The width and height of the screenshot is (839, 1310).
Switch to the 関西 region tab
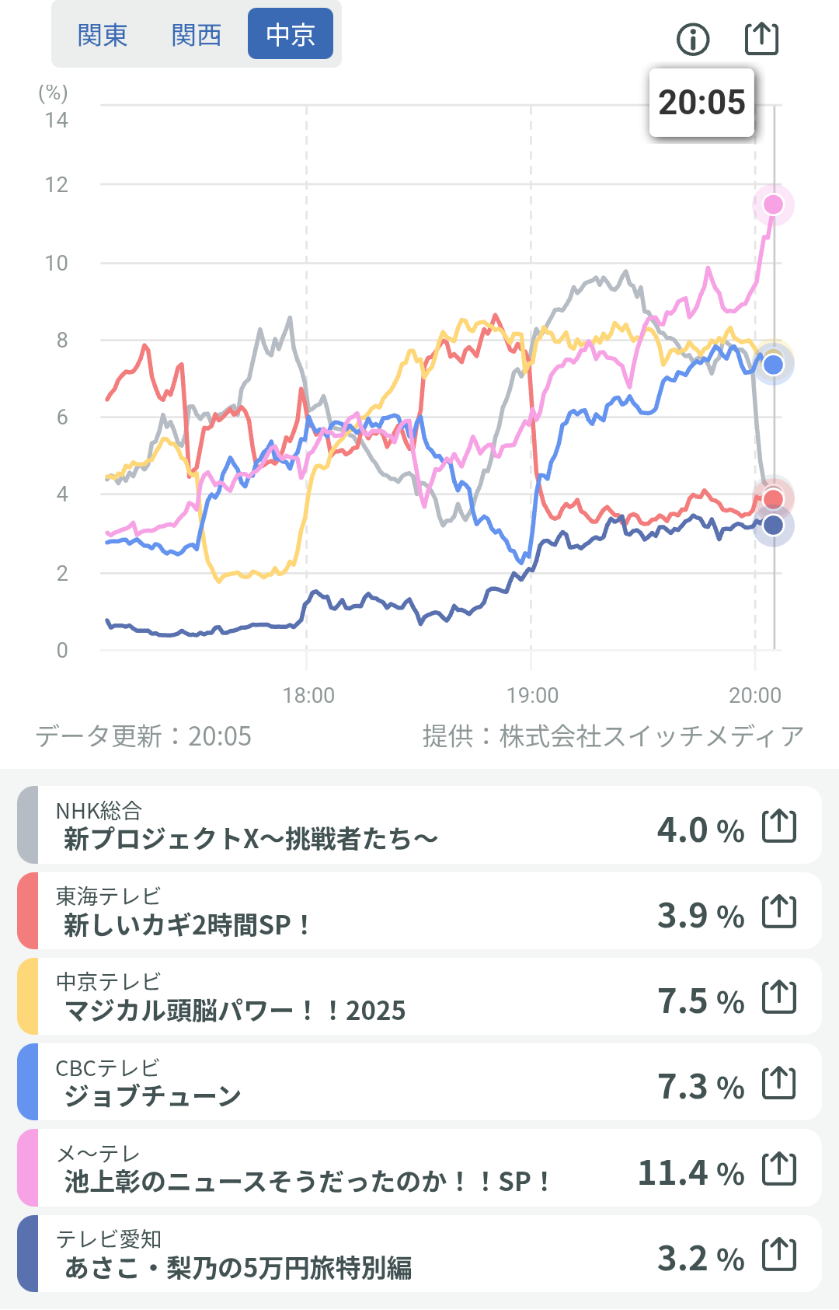pos(197,35)
